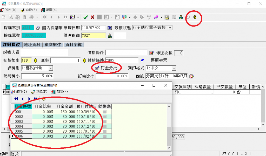
Task: Jump to last record in main toolbar
Action: pyautogui.click(x=65, y=17)
